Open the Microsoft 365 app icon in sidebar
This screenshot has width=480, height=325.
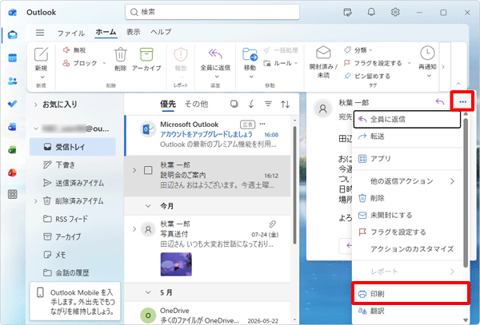click(x=13, y=172)
